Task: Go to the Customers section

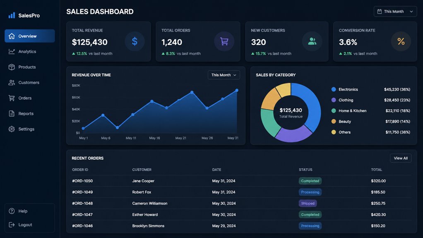Action: 30,82
